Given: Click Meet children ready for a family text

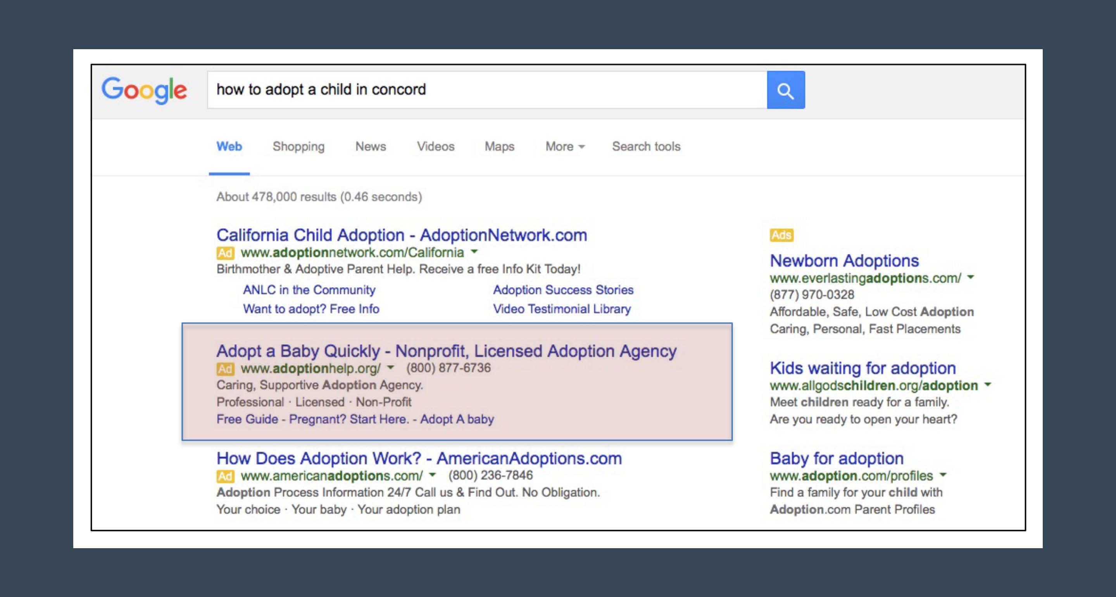Looking at the screenshot, I should point(859,402).
